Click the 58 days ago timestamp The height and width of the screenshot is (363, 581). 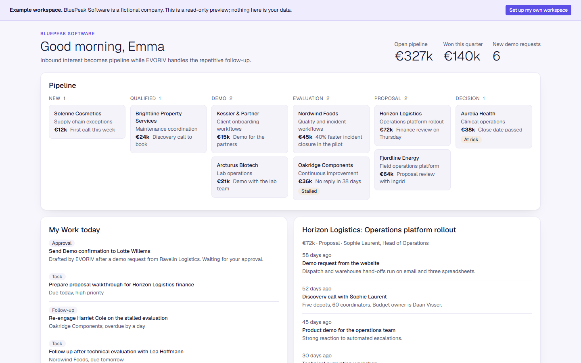[317, 255]
